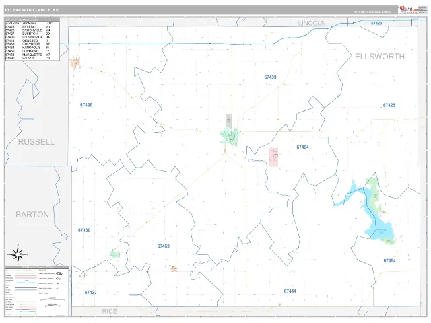Click ZIP code label 67439
The height and width of the screenshot is (323, 431).
(x=270, y=77)
